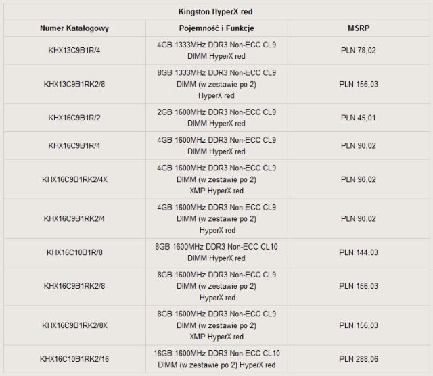Click the Kingston HyperX red table title
The image size is (433, 376).
[x=216, y=11]
